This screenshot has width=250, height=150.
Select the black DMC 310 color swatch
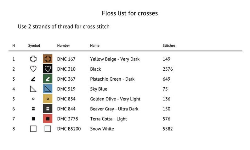click(48, 69)
